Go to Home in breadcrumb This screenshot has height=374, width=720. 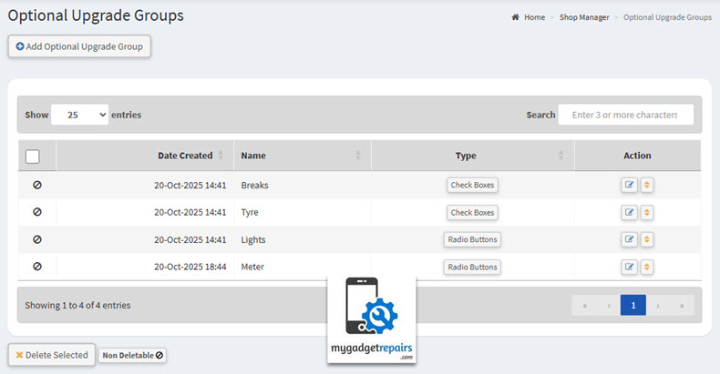[x=534, y=17]
